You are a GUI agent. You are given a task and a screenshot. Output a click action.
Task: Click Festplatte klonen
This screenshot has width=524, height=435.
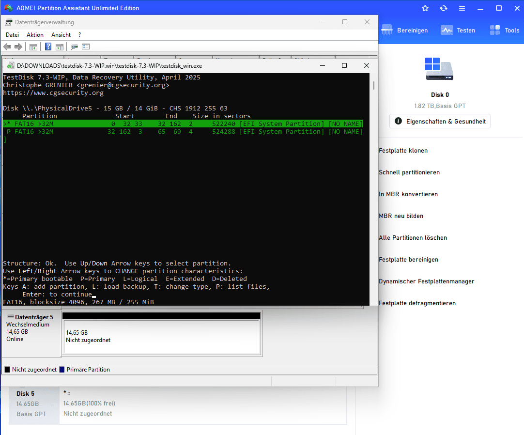[403, 151]
